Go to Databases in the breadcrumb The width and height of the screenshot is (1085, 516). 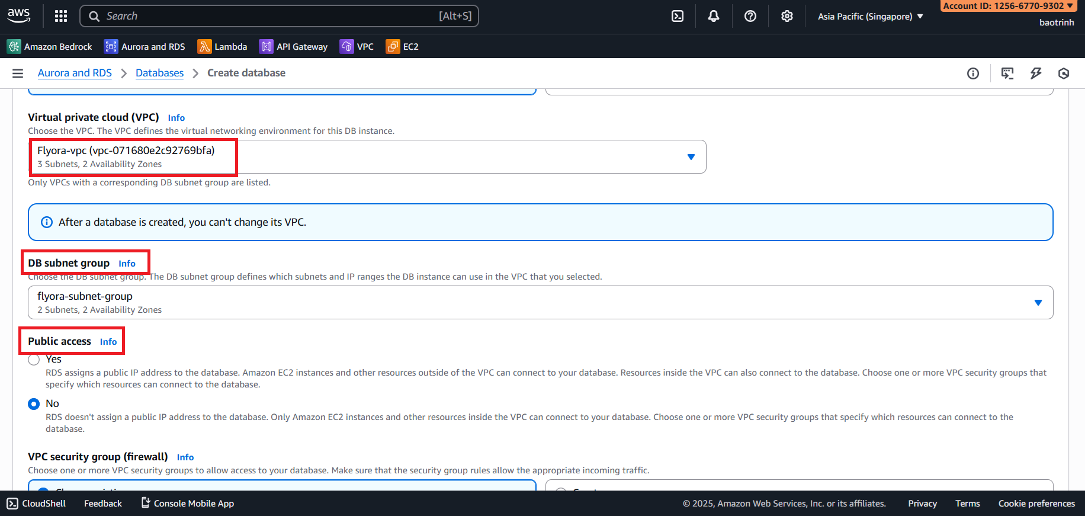pos(159,73)
